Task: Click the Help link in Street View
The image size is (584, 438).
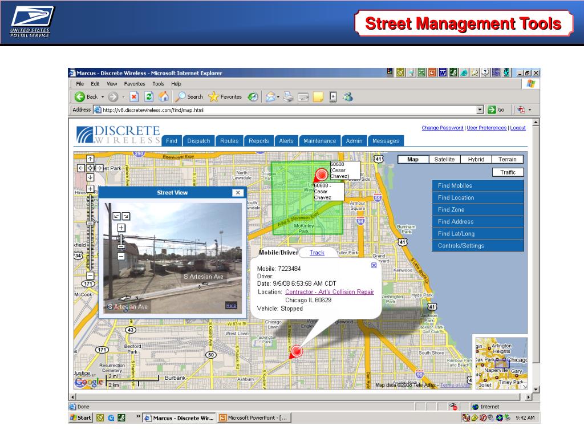Action: click(231, 306)
